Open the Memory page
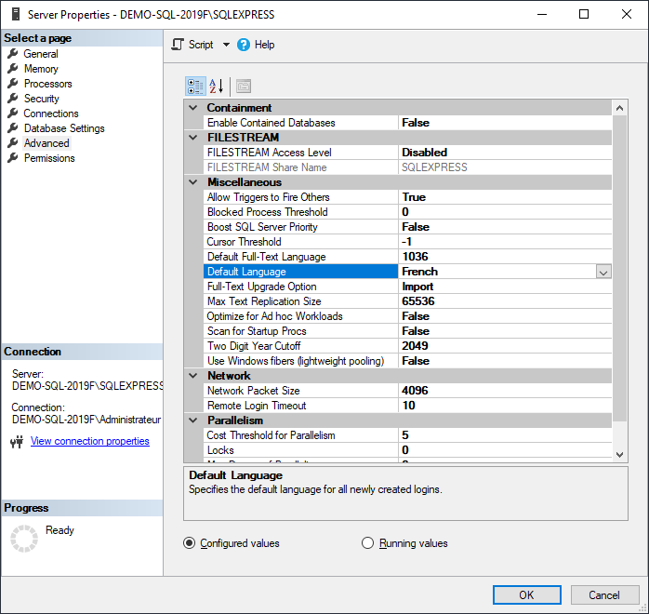Screen dimensions: 649x614 (x=41, y=69)
